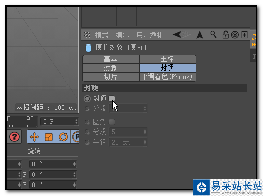Open the red question mark help icon
Image resolution: width=263 pixels, height=196 pixels.
click(15, 137)
